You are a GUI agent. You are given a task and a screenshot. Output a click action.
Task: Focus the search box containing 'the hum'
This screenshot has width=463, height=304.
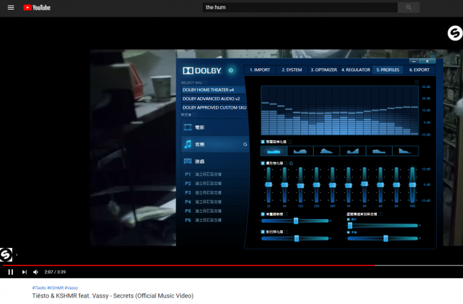[x=300, y=7]
